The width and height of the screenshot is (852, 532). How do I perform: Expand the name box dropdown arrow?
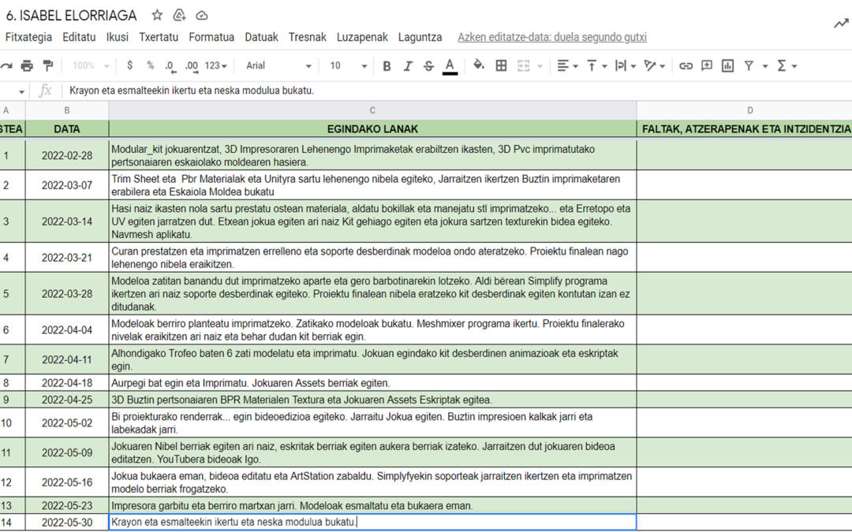click(x=21, y=91)
